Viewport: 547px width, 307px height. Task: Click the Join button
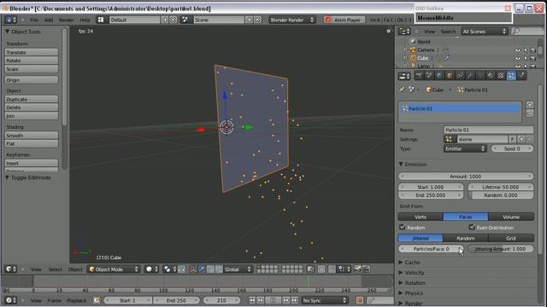click(32, 116)
